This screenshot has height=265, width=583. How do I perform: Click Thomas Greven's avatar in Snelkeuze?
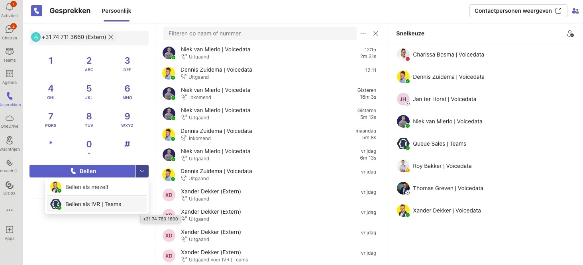pos(403,188)
